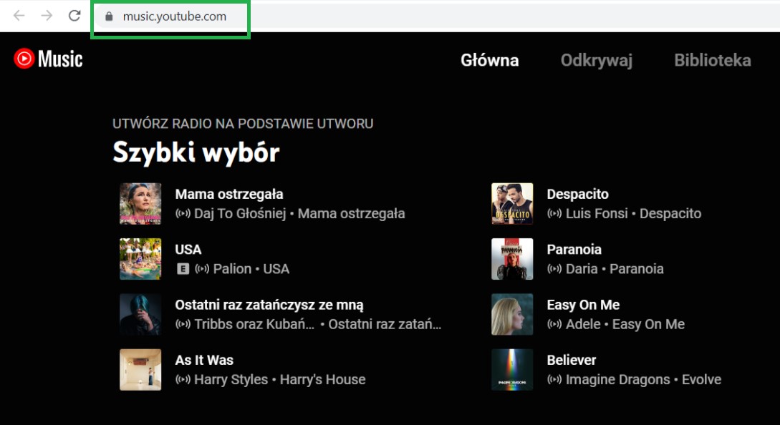This screenshot has height=425, width=780.
Task: Open the Easy On Me song title
Action: (583, 305)
